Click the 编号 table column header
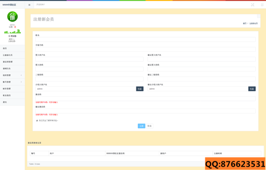The image size is (266, 170). click(39, 153)
